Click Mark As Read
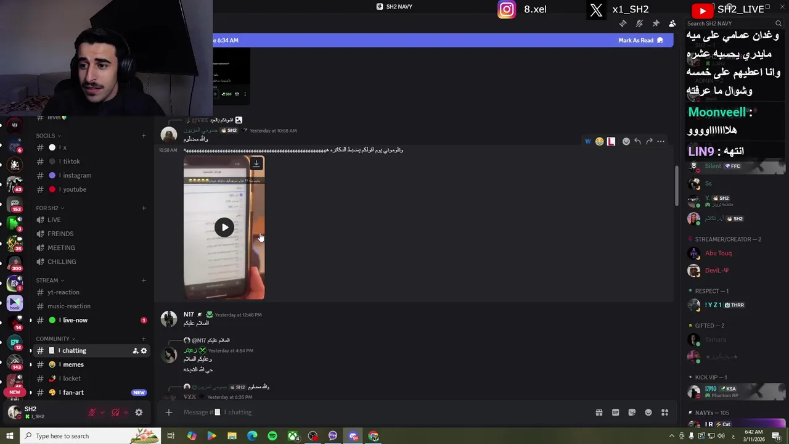Screen dimensions: 789x444 tap(640, 40)
